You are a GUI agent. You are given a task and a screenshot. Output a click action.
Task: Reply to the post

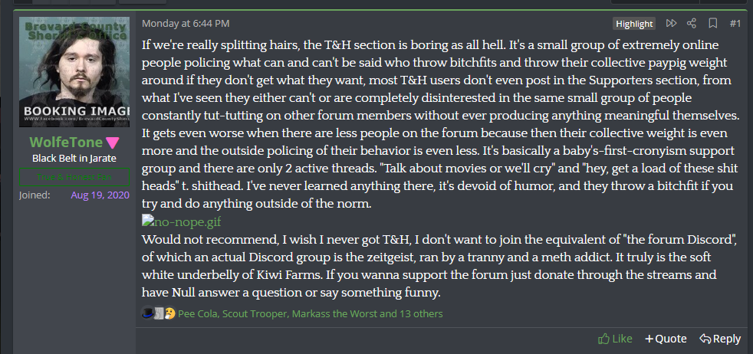(720, 339)
